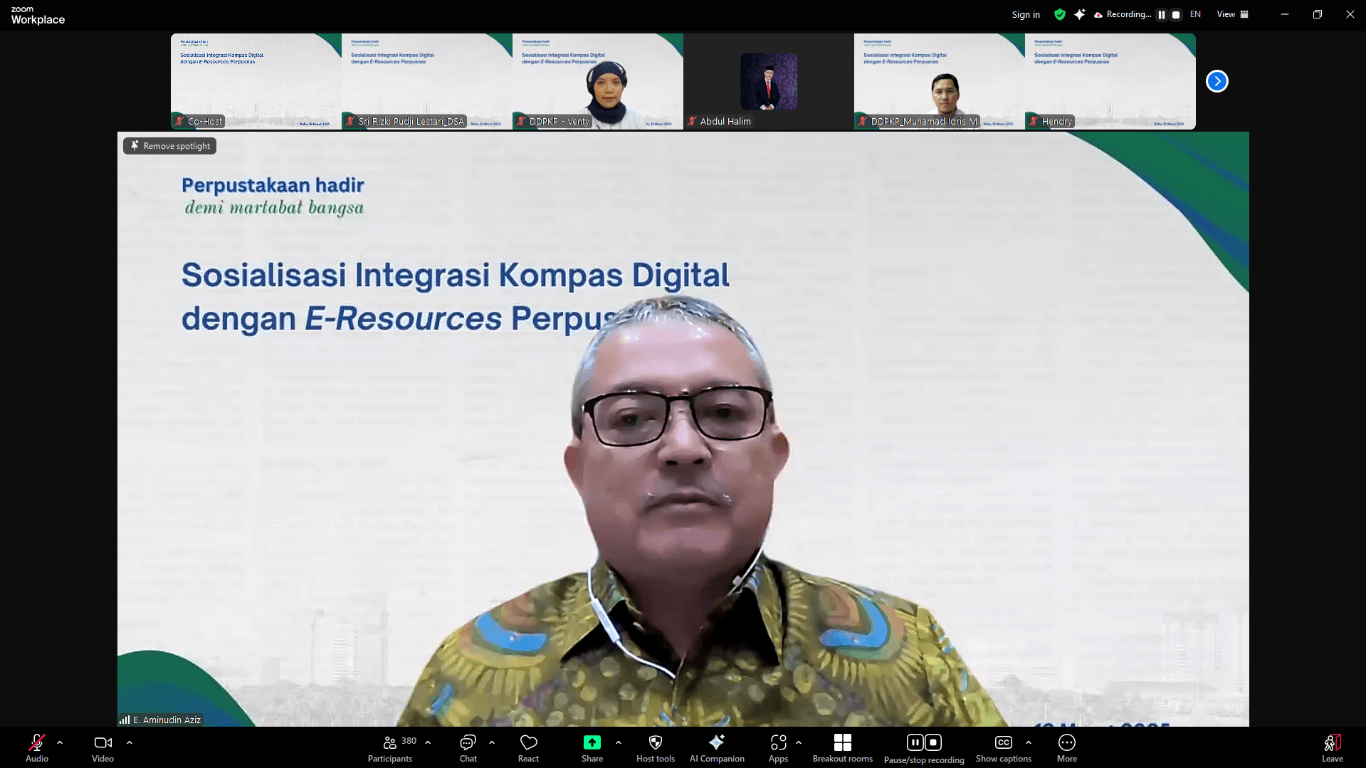Click the muted mic icon on Abdul Halim
The image size is (1366, 768).
tap(691, 121)
